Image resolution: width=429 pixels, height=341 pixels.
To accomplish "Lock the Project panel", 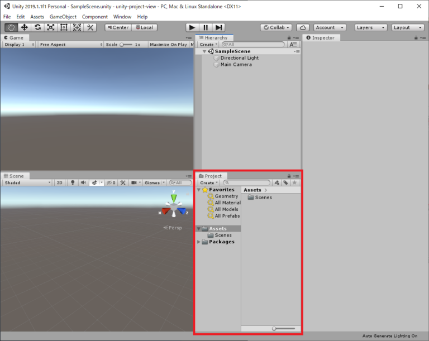I will click(x=289, y=176).
